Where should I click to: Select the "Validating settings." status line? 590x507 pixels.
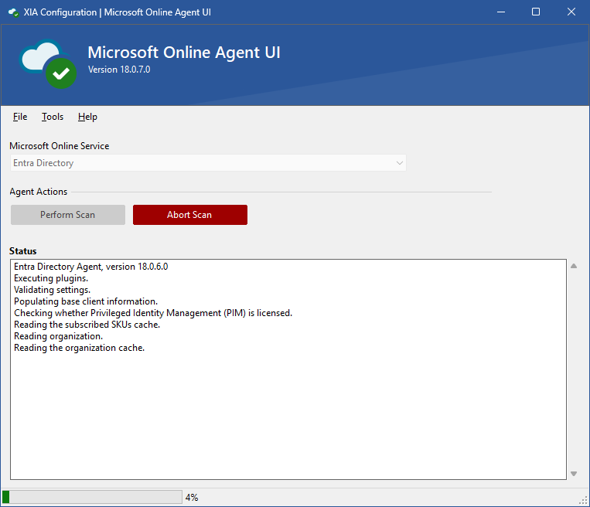(52, 290)
